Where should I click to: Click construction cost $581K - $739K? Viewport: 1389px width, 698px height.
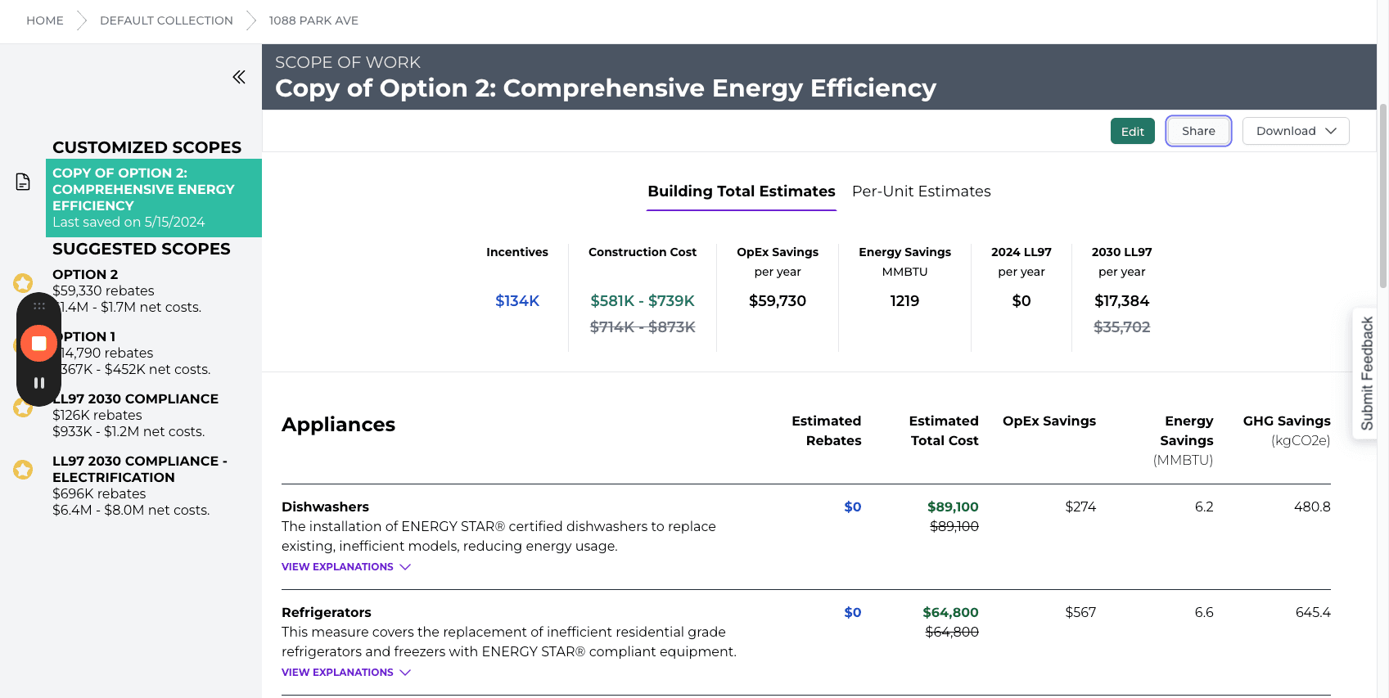[x=643, y=301]
